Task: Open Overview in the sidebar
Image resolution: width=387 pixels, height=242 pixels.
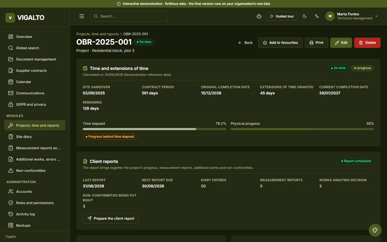Action: [x=35, y=37]
